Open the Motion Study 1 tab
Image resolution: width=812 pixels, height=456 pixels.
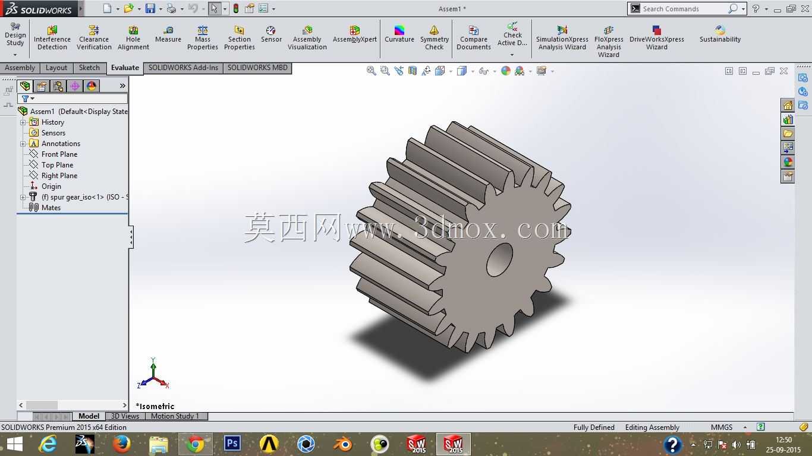point(175,416)
